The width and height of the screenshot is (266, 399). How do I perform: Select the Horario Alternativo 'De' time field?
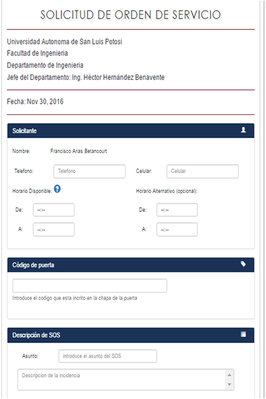tap(177, 210)
